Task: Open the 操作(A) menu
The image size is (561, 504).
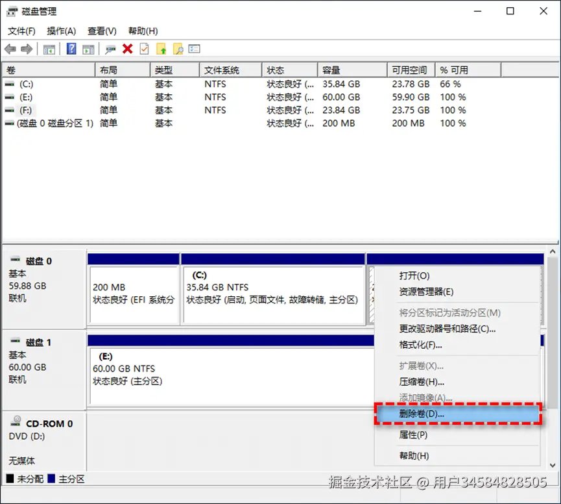Action: [x=61, y=31]
